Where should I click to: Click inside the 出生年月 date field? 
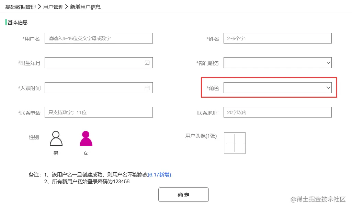coord(99,63)
